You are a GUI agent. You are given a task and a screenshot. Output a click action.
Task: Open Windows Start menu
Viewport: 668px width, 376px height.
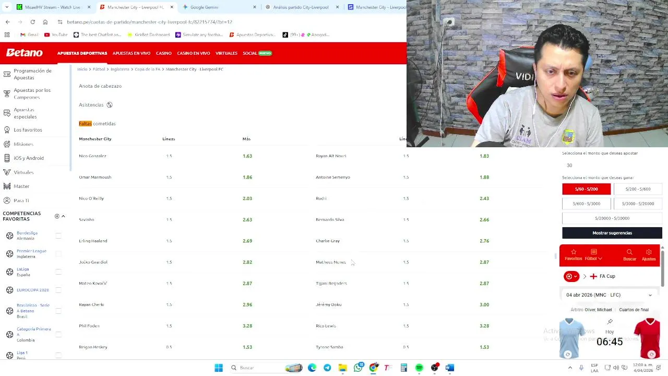click(x=219, y=368)
